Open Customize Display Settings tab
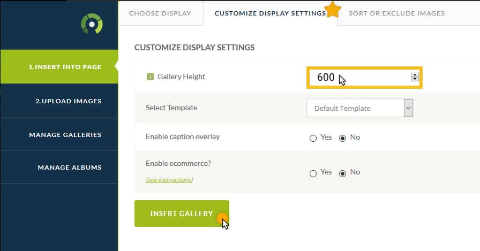The height and width of the screenshot is (251, 480). (x=271, y=13)
